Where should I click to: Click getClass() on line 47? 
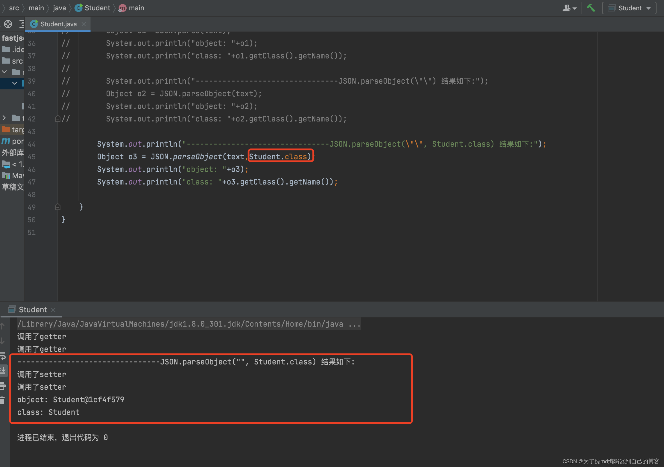pyautogui.click(x=262, y=182)
